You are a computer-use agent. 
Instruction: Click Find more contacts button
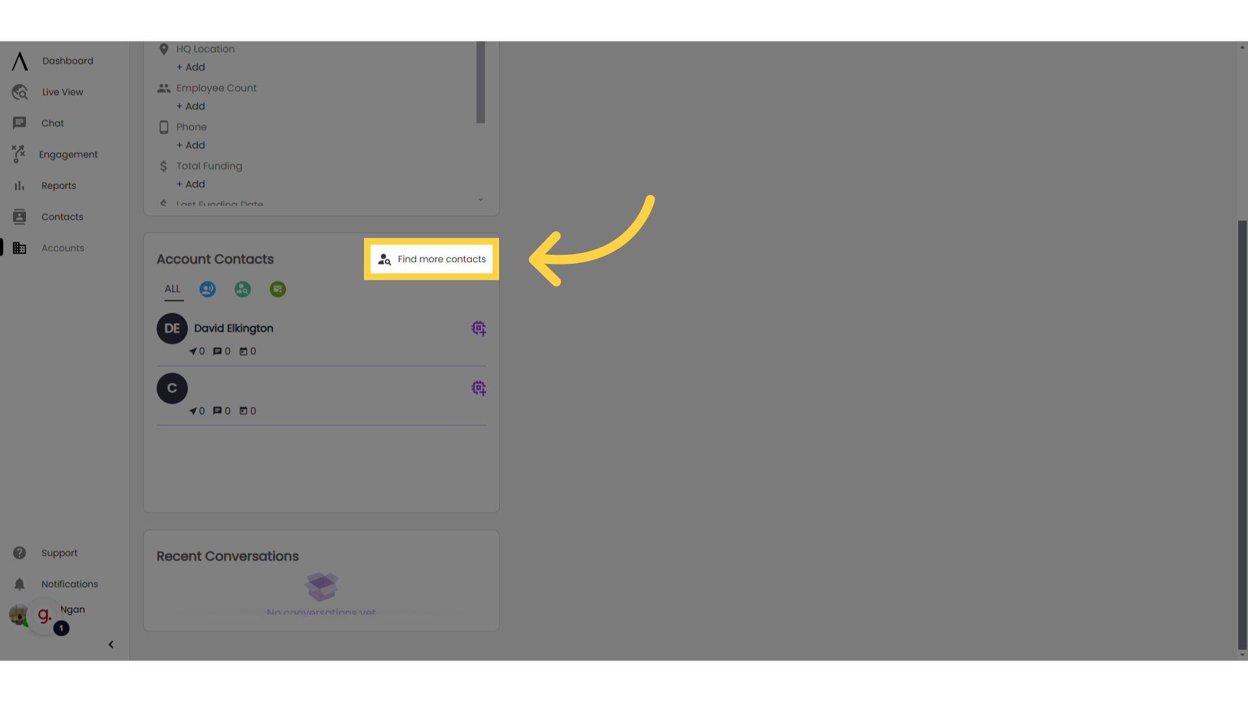coord(431,259)
